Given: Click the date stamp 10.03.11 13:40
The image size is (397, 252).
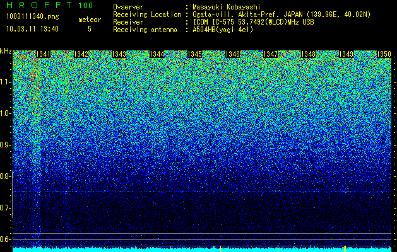Looking at the screenshot, I should [32, 29].
